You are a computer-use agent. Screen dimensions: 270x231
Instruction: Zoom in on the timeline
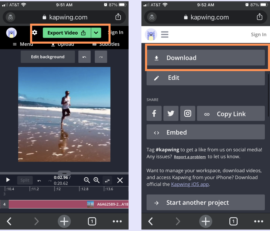[96, 180]
